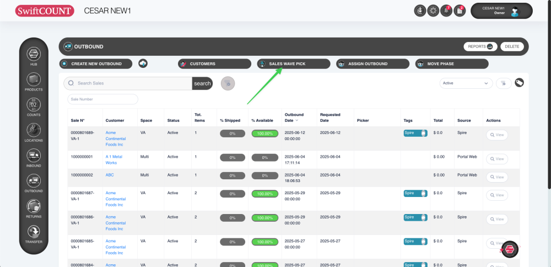Image resolution: width=551 pixels, height=267 pixels.
Task: Open the Customers section
Action: coord(214,63)
